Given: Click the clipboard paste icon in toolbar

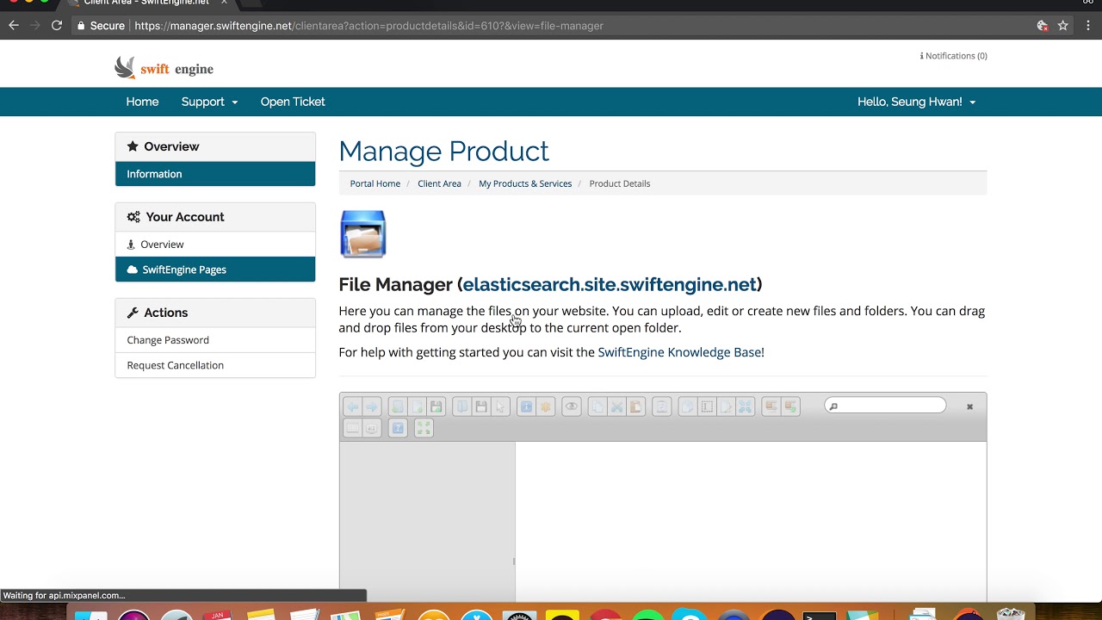Looking at the screenshot, I should 635,406.
